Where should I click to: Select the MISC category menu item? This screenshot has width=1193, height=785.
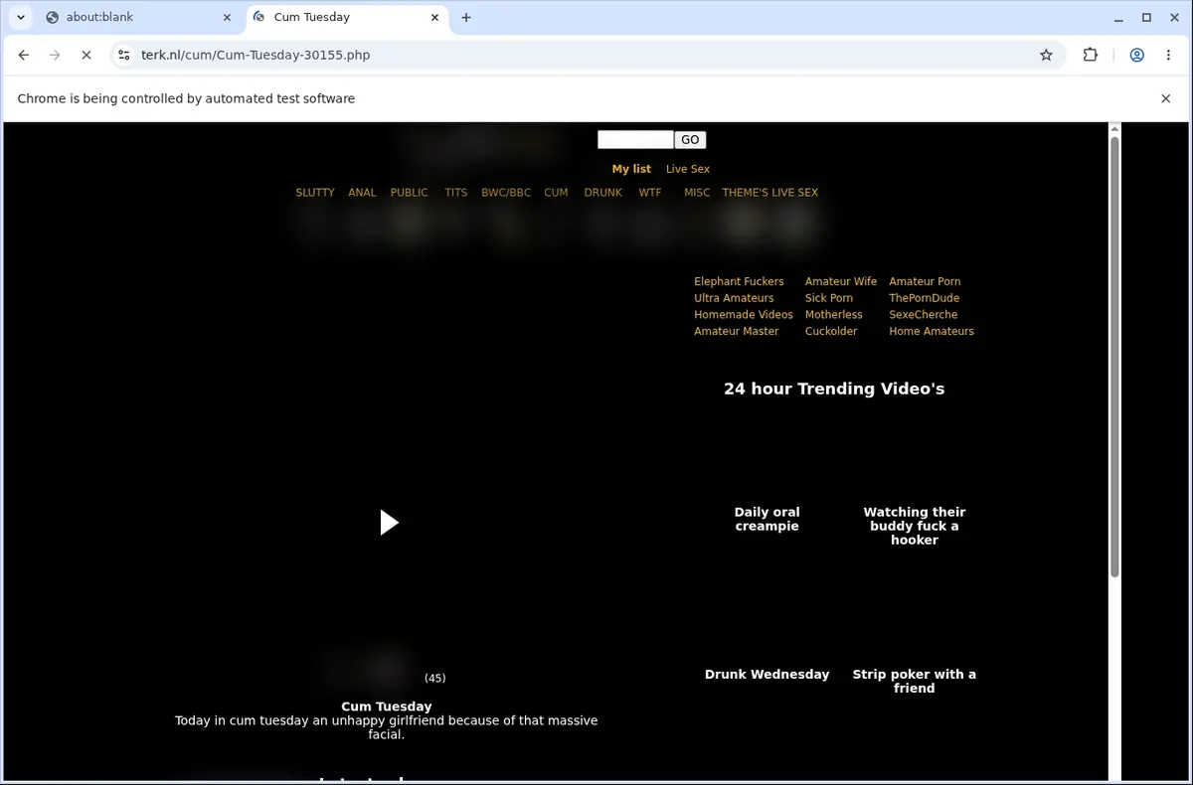[697, 193]
